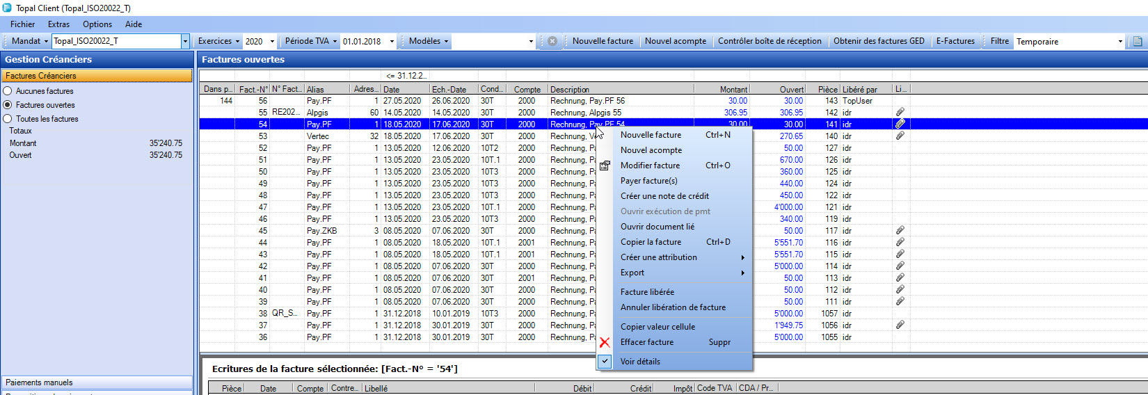Click the grey circular cancel icon in toolbar

(552, 41)
